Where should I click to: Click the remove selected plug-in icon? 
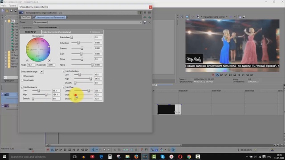click(150, 17)
